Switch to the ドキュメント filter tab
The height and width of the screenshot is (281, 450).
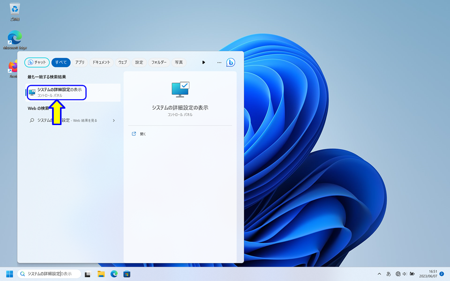tap(101, 62)
